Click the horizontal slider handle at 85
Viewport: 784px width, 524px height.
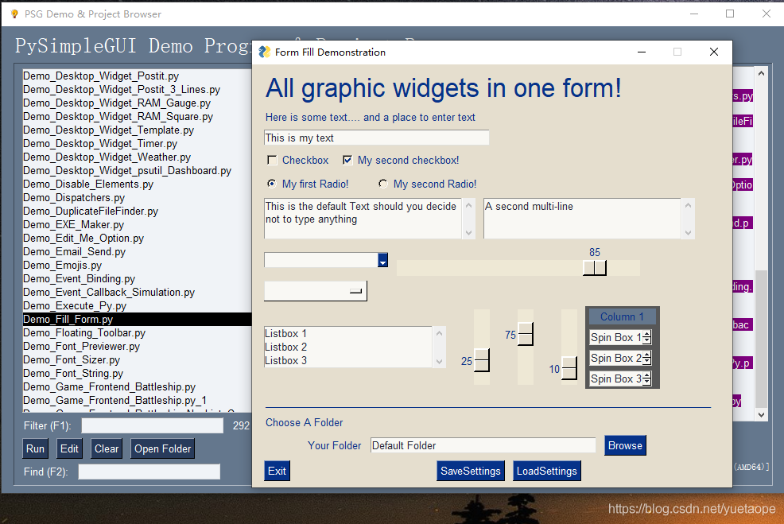tap(595, 268)
